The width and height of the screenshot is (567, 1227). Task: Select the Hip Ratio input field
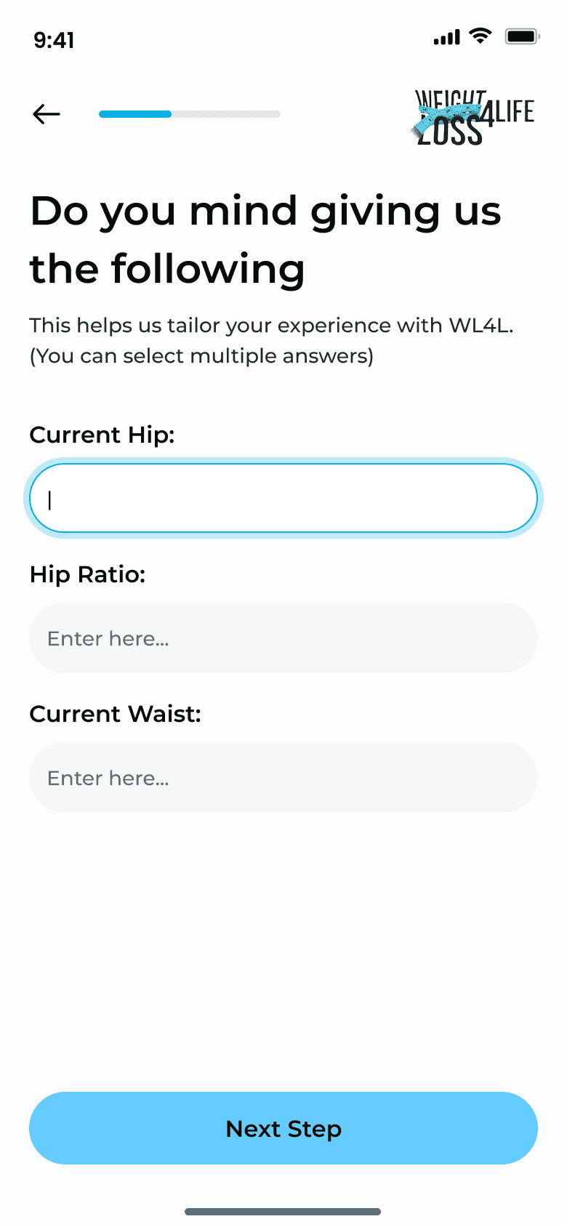click(x=283, y=638)
